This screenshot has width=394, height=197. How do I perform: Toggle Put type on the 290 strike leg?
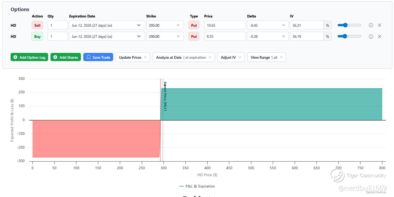coord(194,36)
